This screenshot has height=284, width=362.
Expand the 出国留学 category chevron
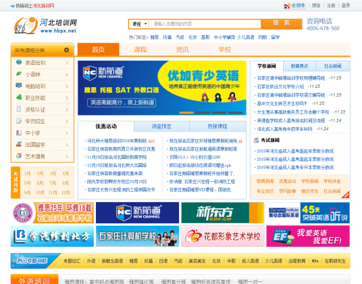tap(67, 145)
